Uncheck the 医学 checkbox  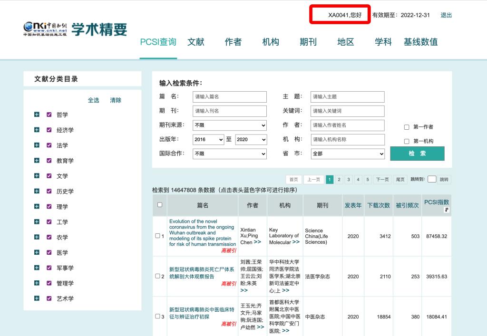pos(49,252)
